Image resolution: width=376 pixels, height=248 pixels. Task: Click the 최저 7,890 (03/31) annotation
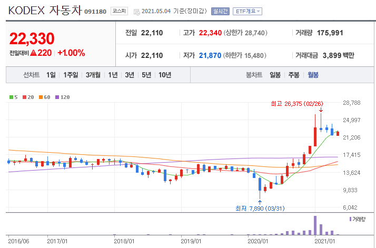pyautogui.click(x=260, y=209)
